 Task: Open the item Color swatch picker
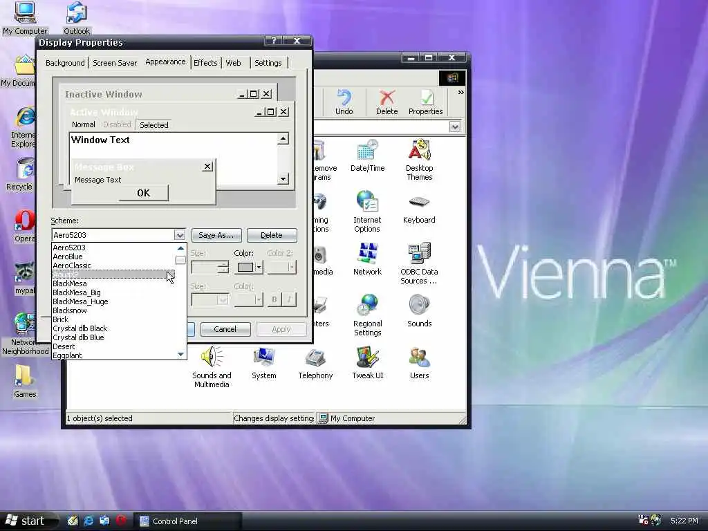[x=248, y=268]
